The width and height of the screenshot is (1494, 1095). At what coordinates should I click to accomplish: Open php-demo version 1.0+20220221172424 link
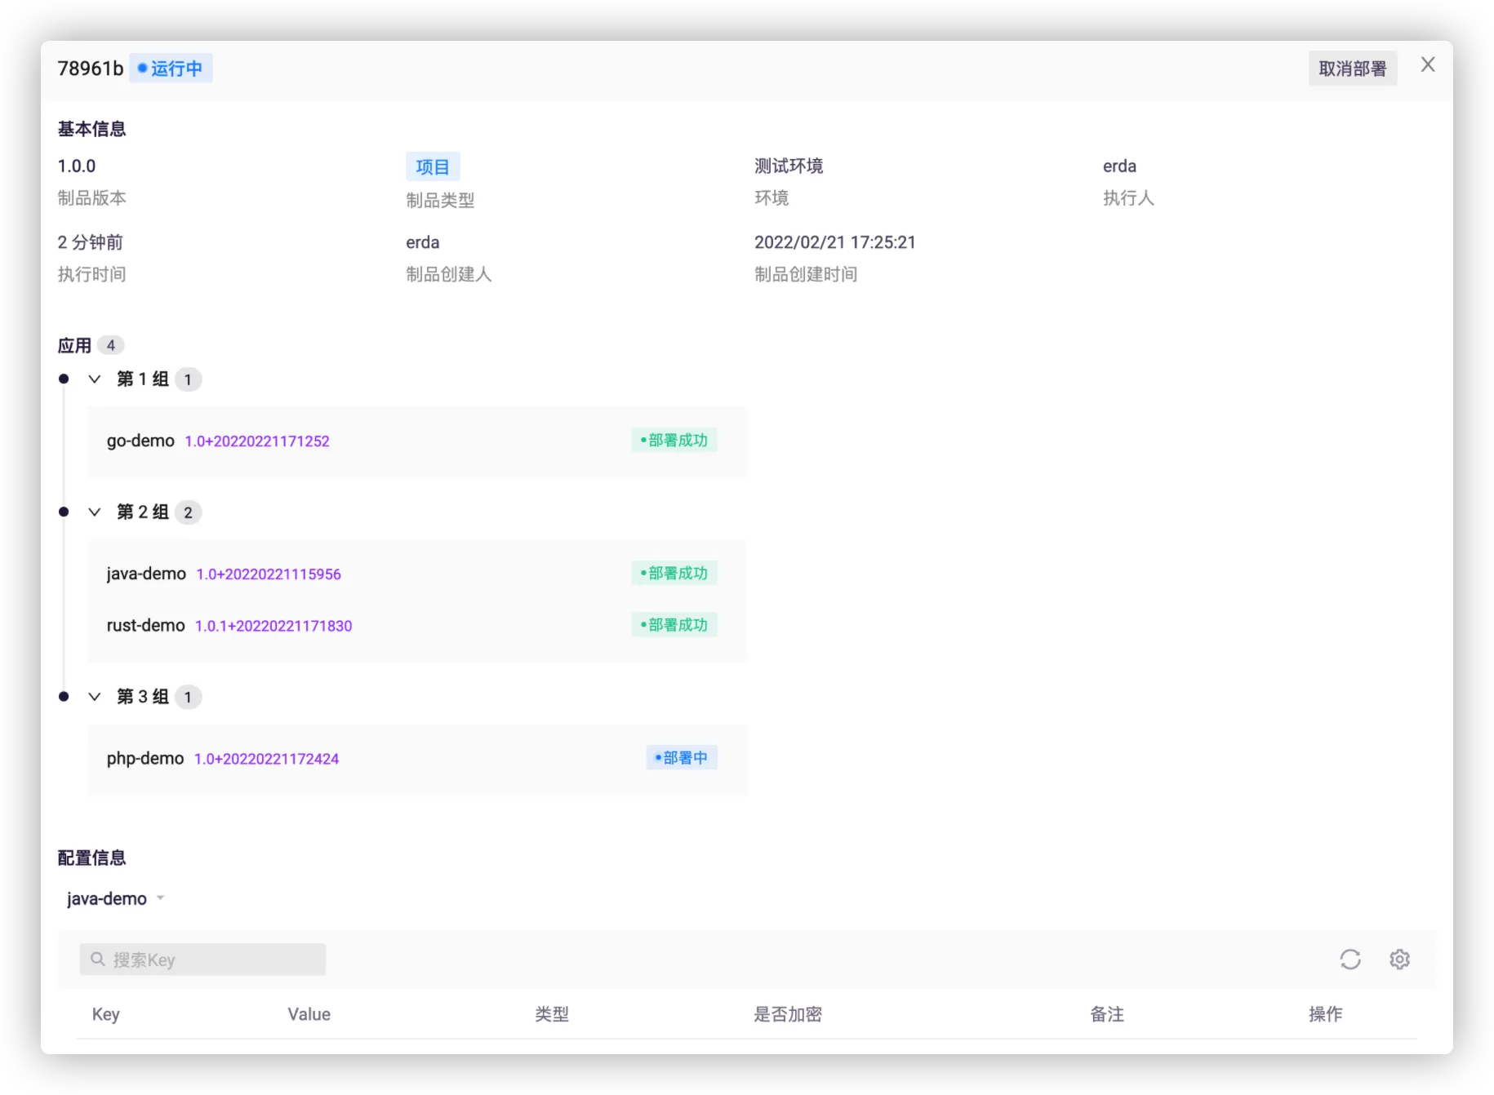[266, 759]
